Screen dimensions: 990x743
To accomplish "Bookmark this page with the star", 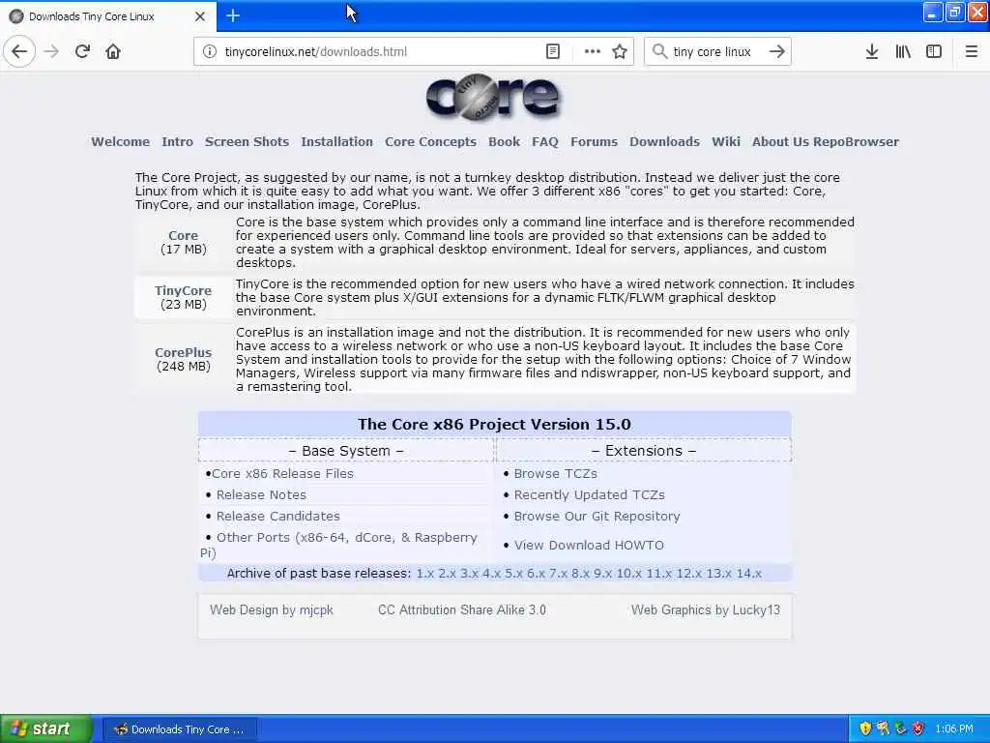I will [x=620, y=52].
